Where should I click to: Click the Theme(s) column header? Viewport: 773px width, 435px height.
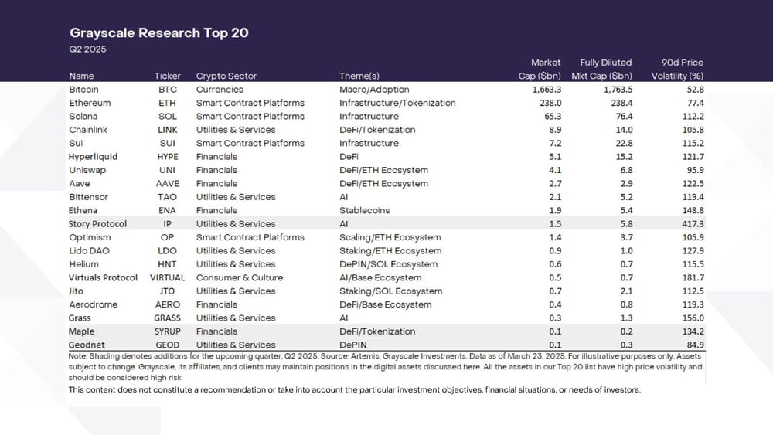click(x=359, y=76)
